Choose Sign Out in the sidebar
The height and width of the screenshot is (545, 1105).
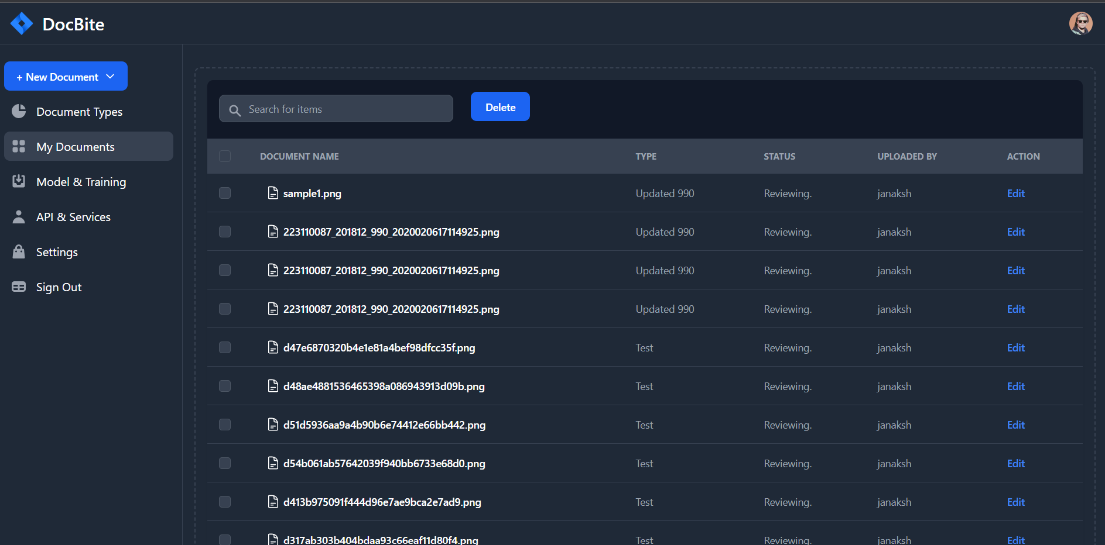(88, 287)
